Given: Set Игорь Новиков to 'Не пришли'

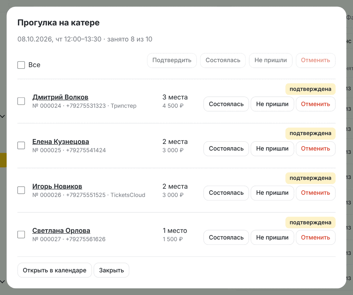Looking at the screenshot, I should tap(273, 193).
